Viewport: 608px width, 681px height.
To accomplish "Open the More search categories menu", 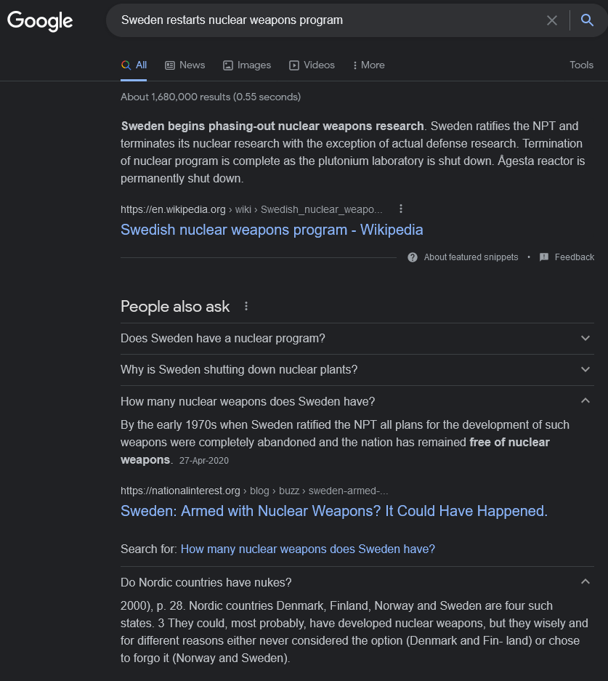I will pyautogui.click(x=368, y=65).
